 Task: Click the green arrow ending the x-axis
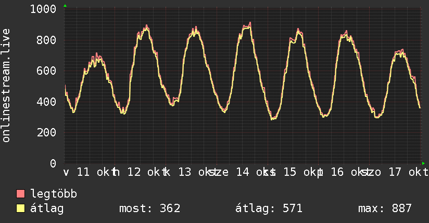[x=423, y=163]
